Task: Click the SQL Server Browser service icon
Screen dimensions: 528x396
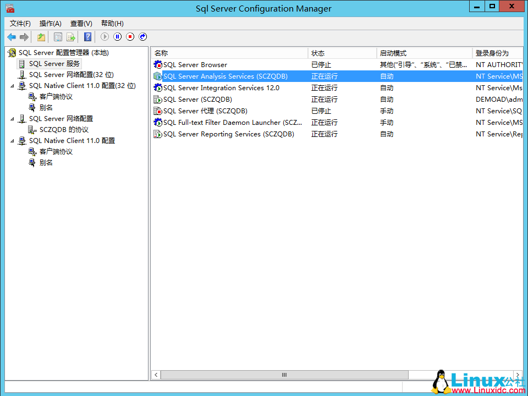Action: click(158, 64)
